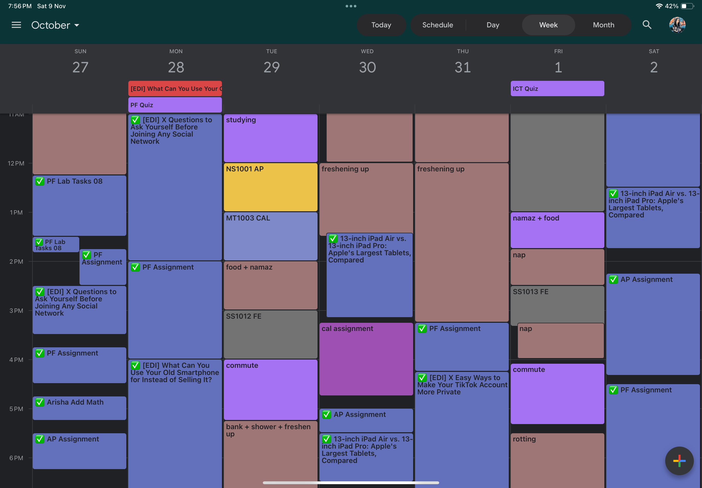The image size is (702, 488).
Task: Click Today button to navigate current date
Action: pyautogui.click(x=381, y=25)
